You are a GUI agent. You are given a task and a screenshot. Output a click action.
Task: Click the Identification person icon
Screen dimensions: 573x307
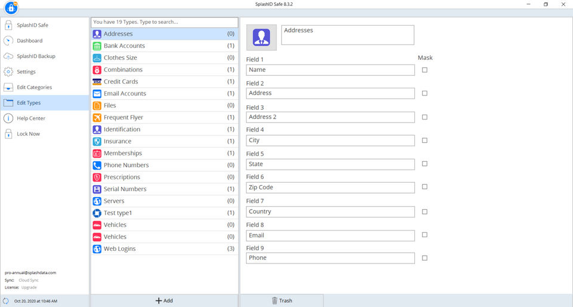97,130
